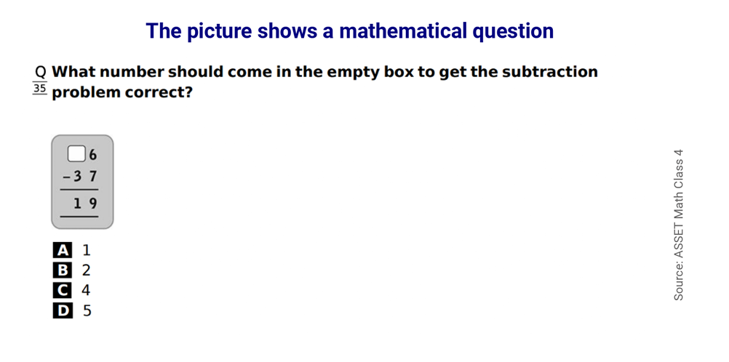Image resolution: width=729 pixels, height=362 pixels.
Task: Select answer option D badge
Action: point(63,310)
